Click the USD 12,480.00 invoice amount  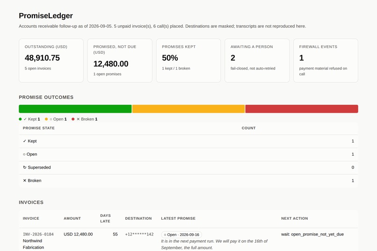[x=78, y=234]
